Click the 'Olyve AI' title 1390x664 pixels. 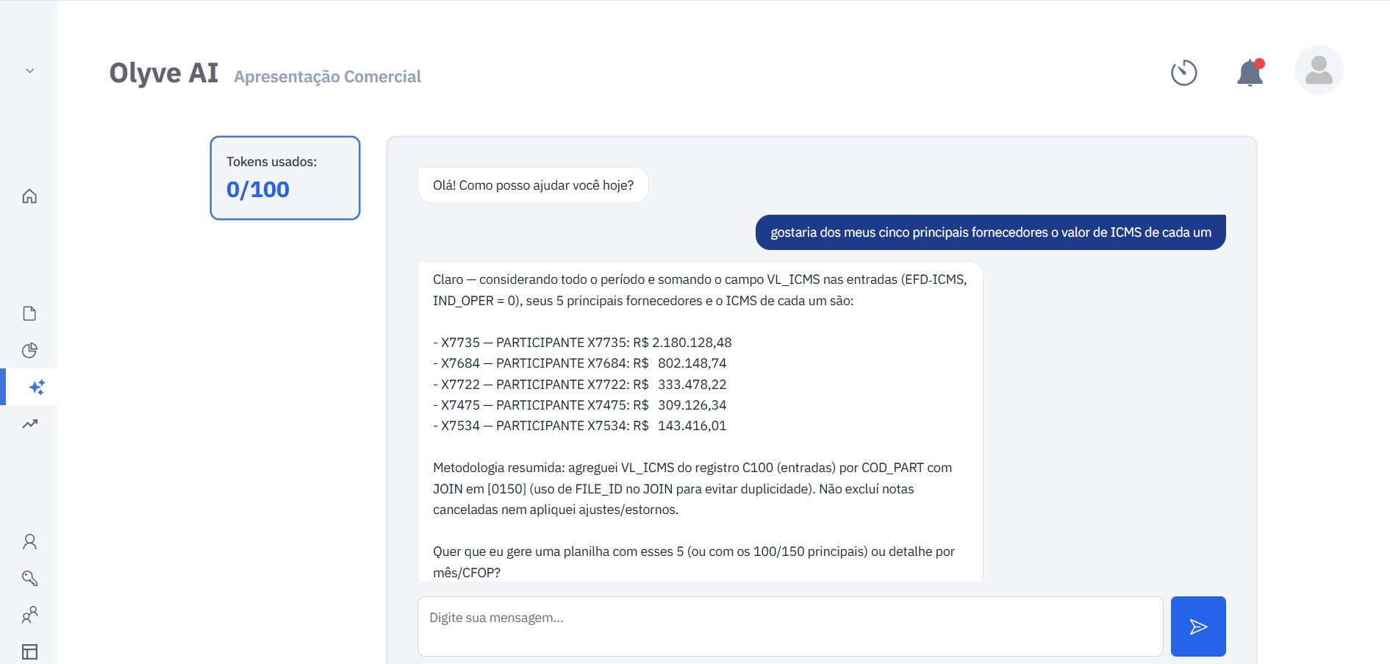pyautogui.click(x=164, y=74)
